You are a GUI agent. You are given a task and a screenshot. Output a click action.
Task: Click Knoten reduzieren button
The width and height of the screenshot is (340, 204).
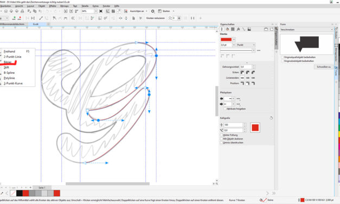click(x=156, y=18)
